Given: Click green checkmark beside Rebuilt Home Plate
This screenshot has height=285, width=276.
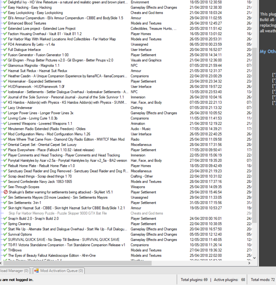Looking at the screenshot, I should (5, 166).
